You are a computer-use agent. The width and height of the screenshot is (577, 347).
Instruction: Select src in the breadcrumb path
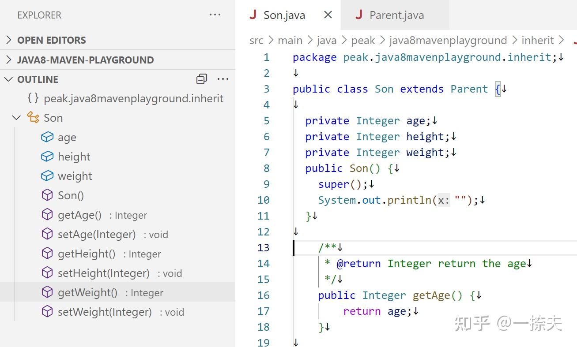pyautogui.click(x=256, y=40)
